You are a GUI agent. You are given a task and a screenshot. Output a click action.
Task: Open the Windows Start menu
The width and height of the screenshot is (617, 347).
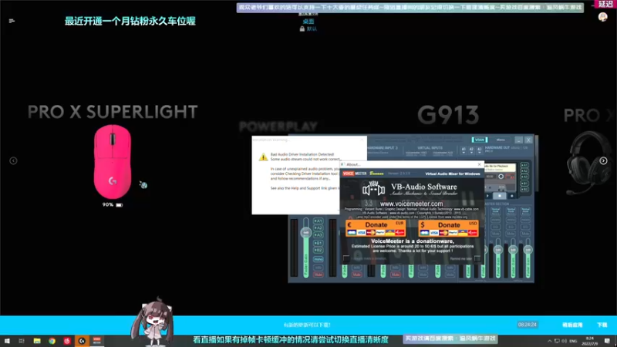(7, 341)
